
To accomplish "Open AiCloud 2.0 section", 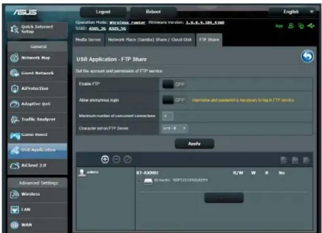I will (37, 165).
